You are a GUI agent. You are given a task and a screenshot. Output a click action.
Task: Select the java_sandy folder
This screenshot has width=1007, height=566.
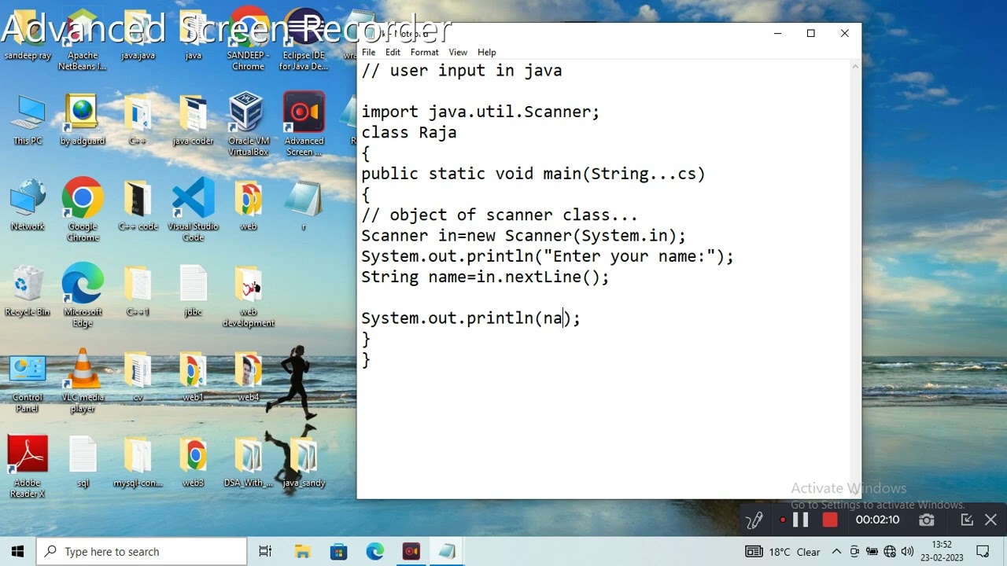click(304, 462)
